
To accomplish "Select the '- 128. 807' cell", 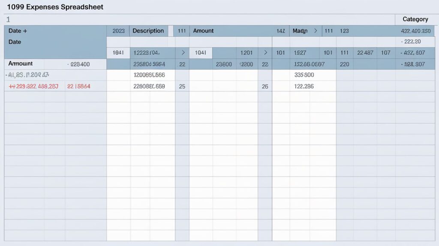I will click(x=413, y=64).
